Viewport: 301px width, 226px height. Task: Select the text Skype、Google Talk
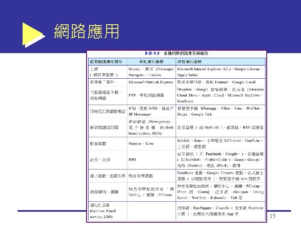coord(194,114)
